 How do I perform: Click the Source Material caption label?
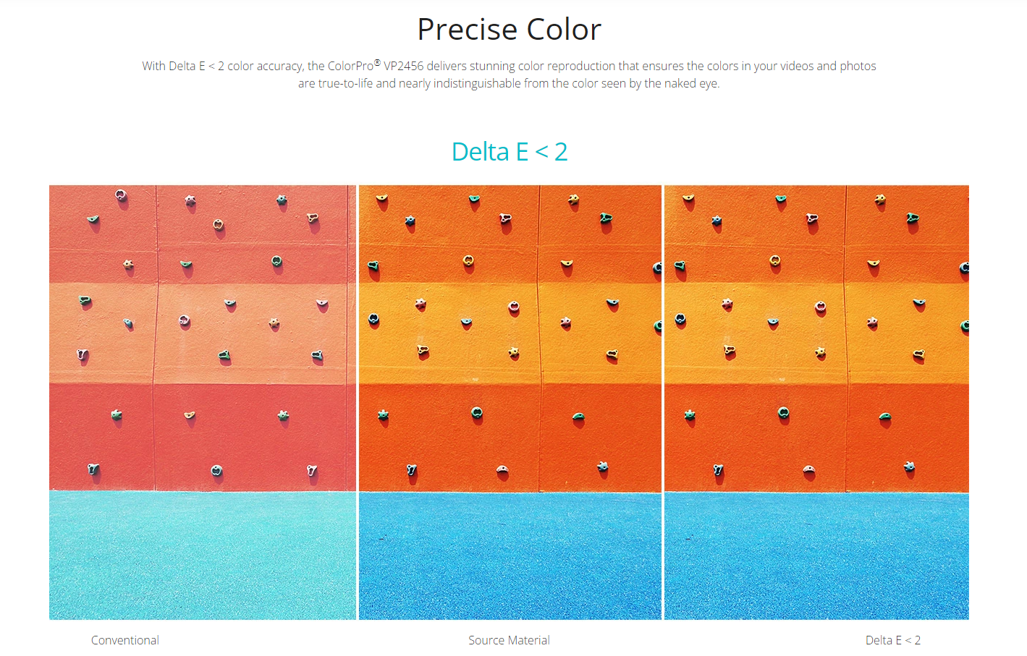[509, 640]
